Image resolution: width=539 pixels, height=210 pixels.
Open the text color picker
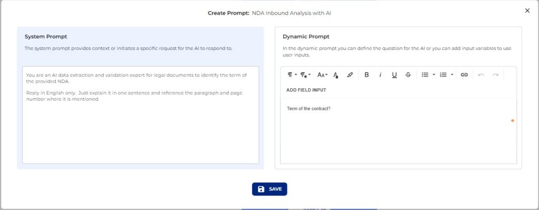tap(336, 75)
